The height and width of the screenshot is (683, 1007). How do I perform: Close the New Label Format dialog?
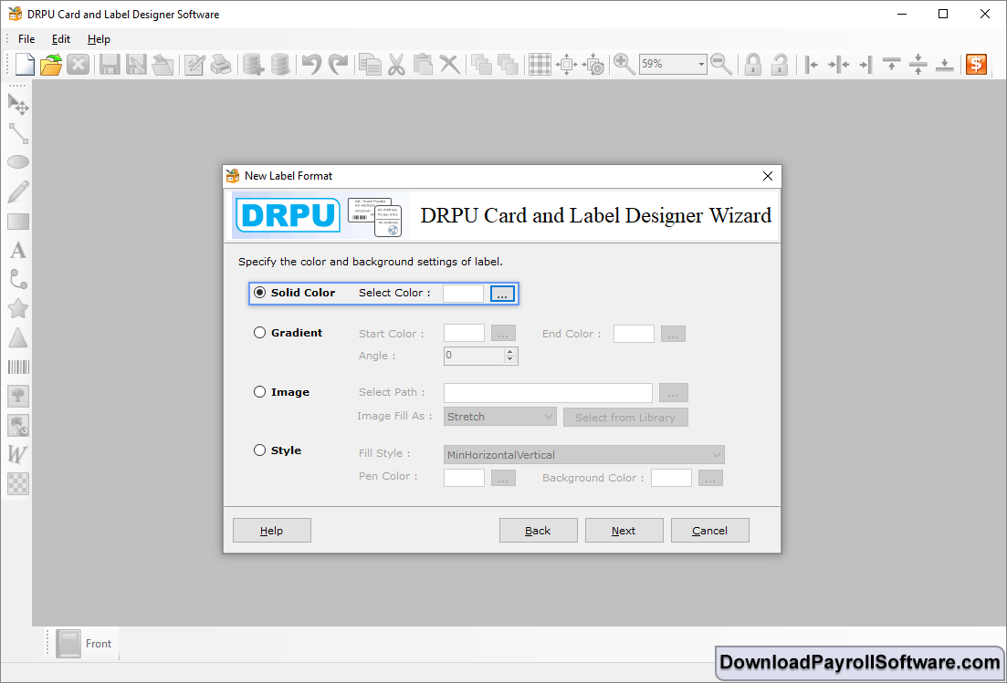pos(768,176)
